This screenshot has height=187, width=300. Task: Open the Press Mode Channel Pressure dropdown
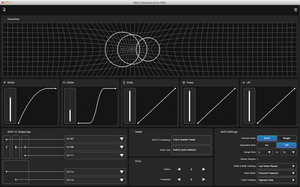(277, 173)
